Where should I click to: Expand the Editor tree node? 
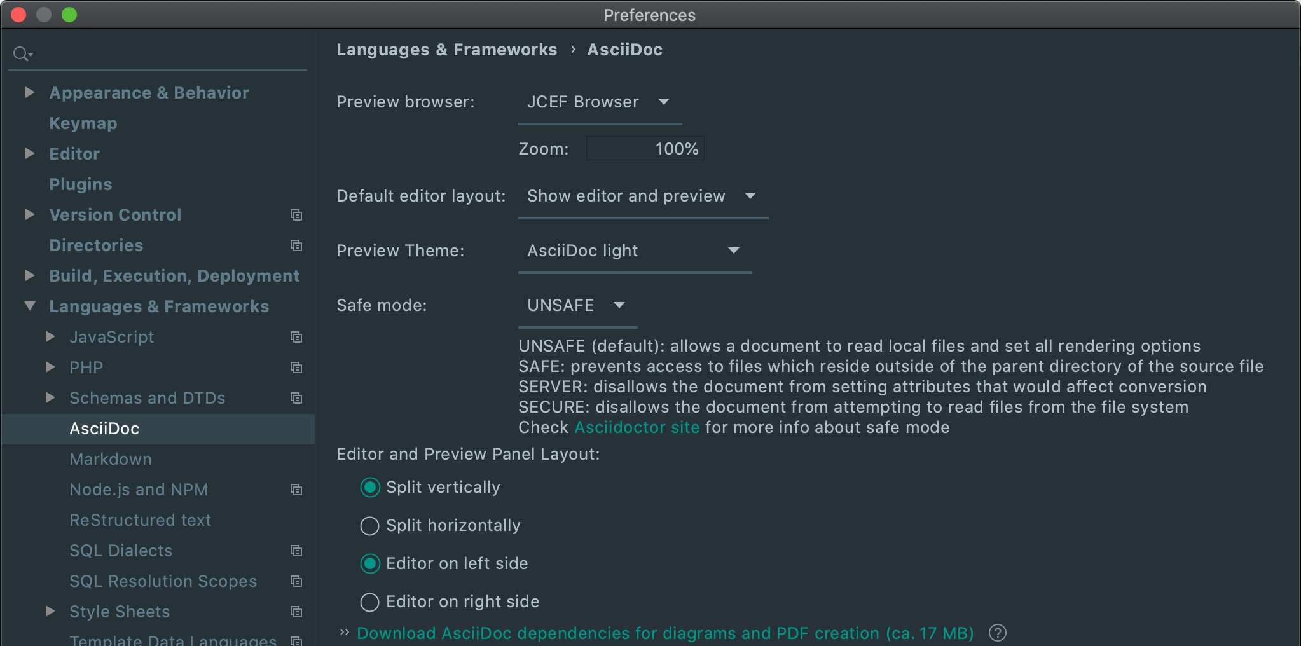tap(29, 154)
